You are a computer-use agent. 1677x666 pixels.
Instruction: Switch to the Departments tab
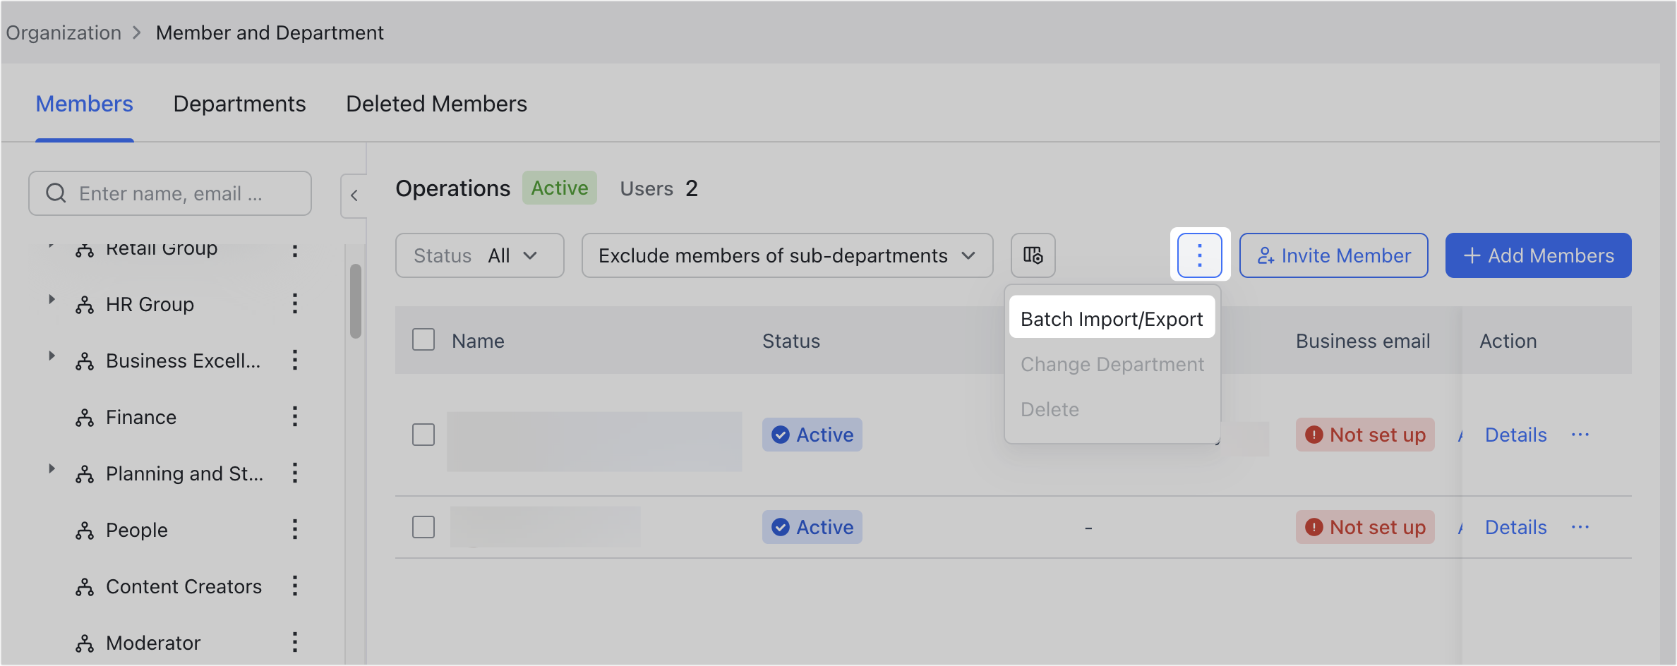[x=239, y=104]
